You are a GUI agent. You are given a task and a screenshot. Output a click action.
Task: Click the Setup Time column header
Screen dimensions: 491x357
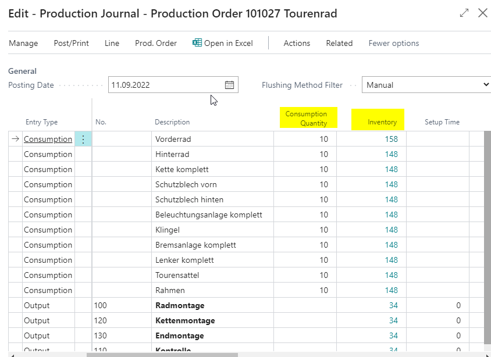click(442, 122)
